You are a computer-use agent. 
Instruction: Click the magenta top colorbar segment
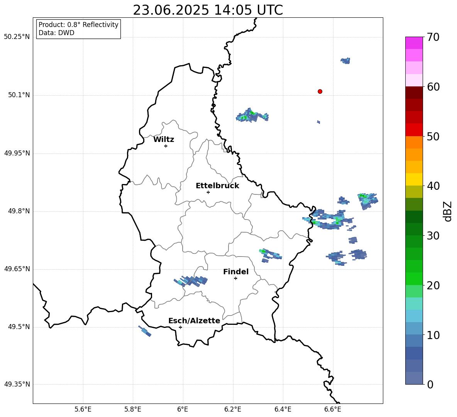(x=414, y=43)
